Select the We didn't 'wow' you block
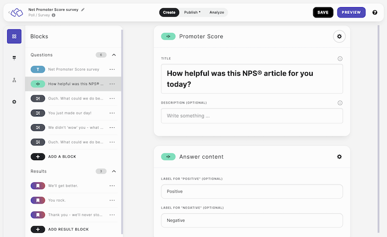This screenshot has height=237, width=387. pyautogui.click(x=73, y=128)
